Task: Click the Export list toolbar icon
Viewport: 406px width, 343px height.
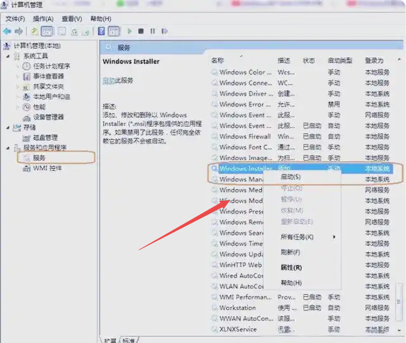Action: coord(86,31)
